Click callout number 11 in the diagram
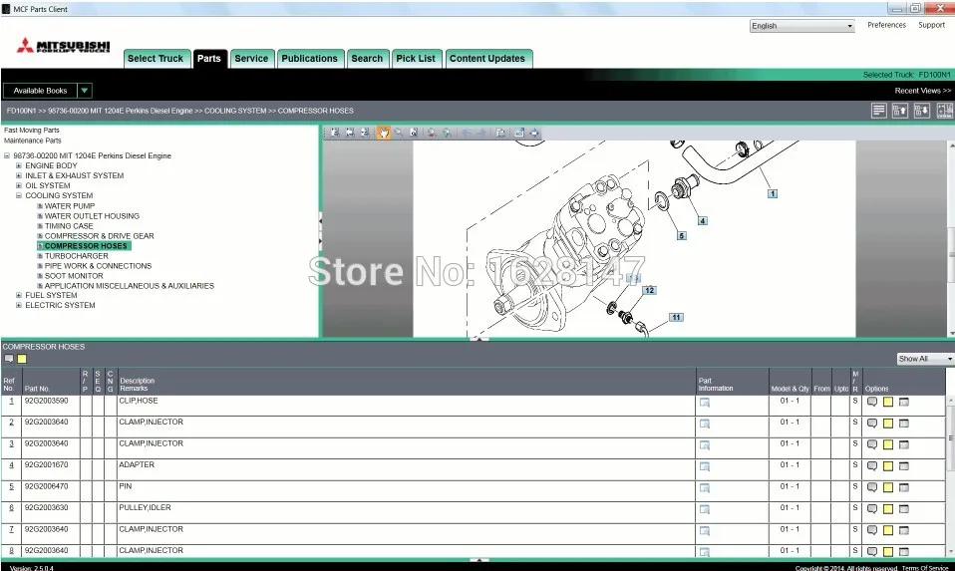 coord(676,317)
